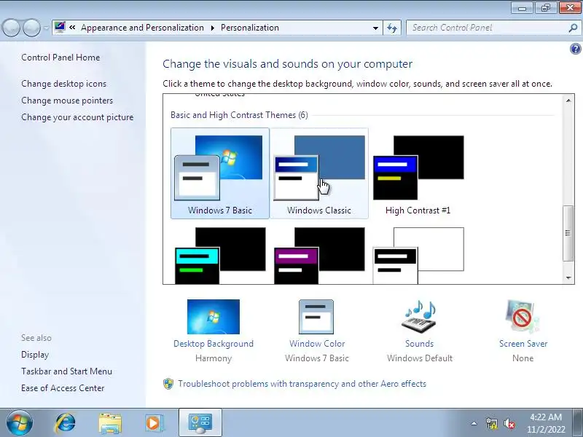The width and height of the screenshot is (583, 437).
Task: Open the Sounds keyboard icon
Action: tap(419, 317)
